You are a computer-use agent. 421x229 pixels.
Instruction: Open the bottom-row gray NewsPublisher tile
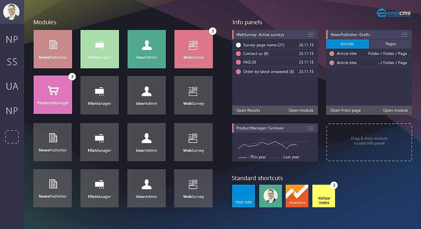[x=52, y=188]
